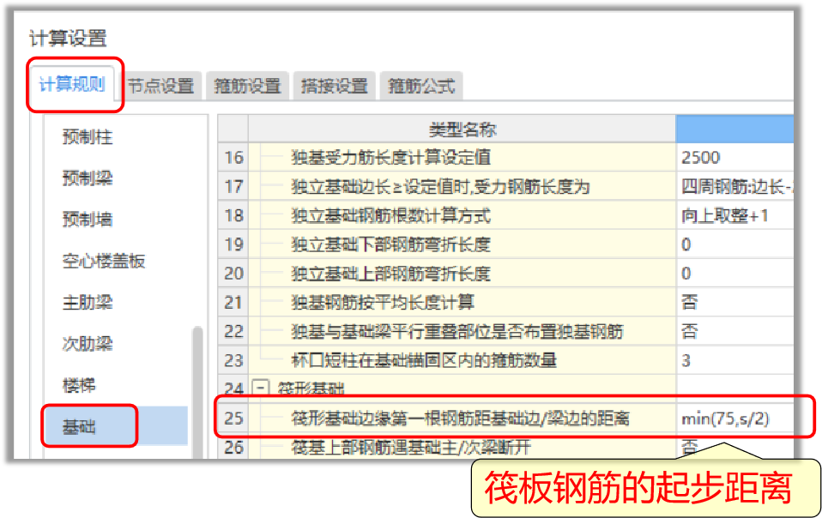Edit the value 2500 in row 16
Image resolution: width=822 pixels, height=518 pixels.
tap(734, 157)
